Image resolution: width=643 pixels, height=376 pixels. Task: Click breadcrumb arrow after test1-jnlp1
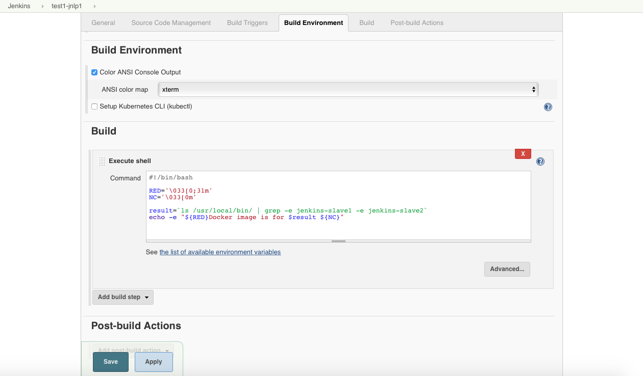point(95,6)
